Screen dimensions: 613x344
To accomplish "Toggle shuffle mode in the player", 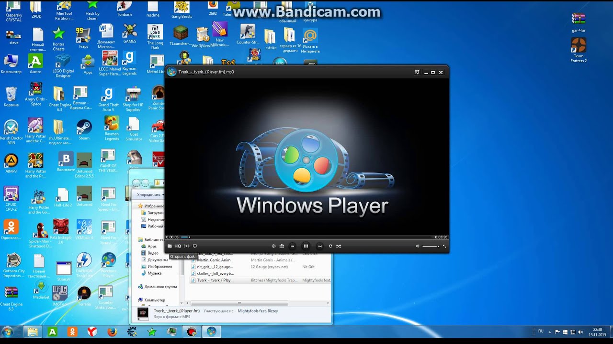I will pos(339,246).
